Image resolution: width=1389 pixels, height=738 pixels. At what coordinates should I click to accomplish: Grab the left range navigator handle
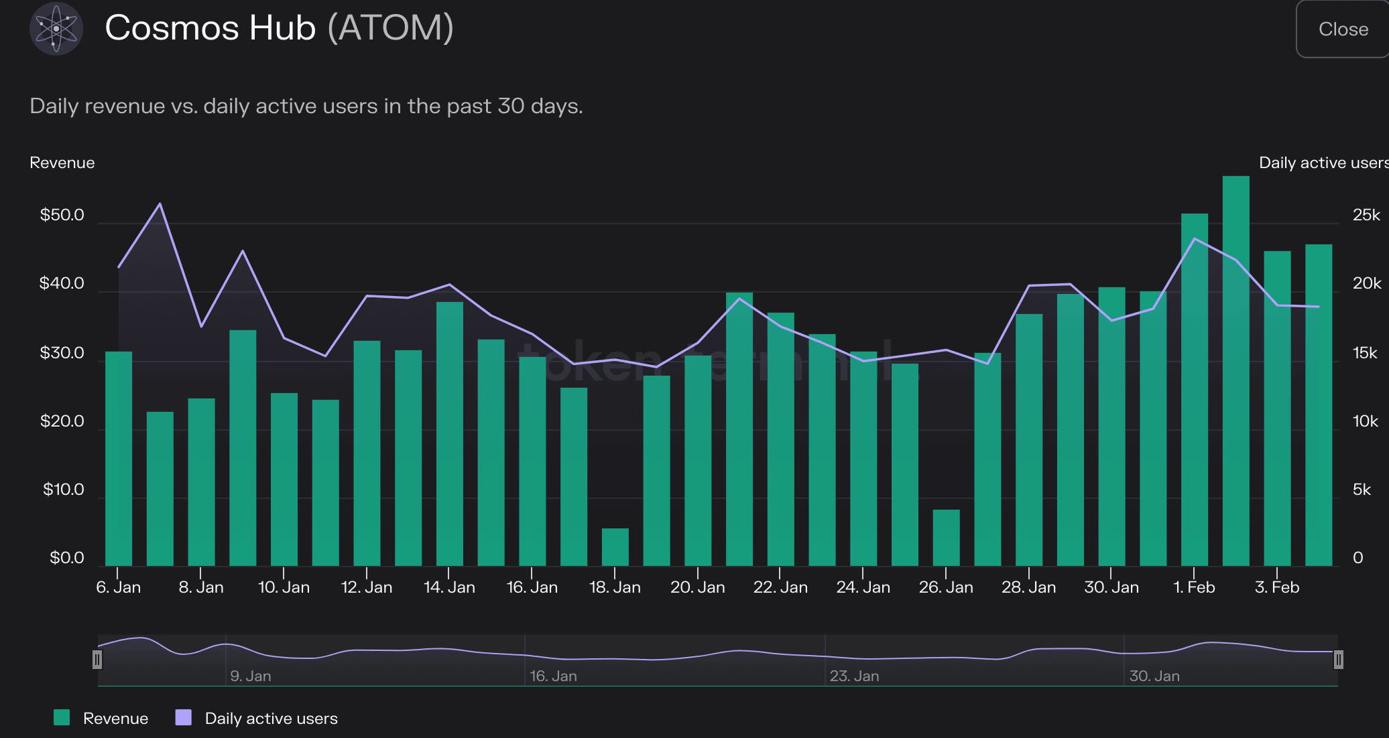97,660
